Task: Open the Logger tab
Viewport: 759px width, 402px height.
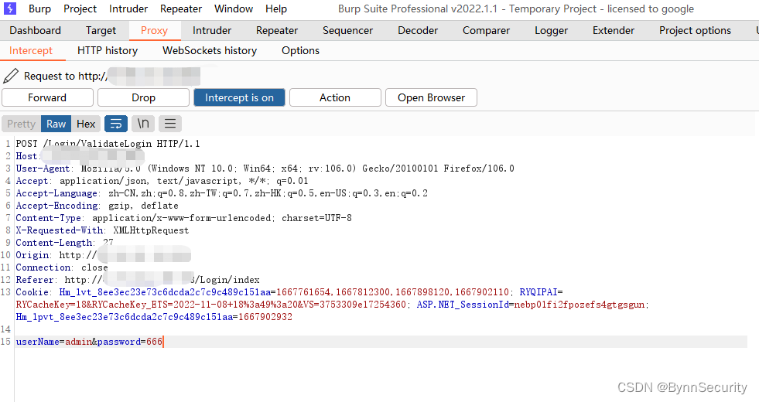Action: pos(552,30)
